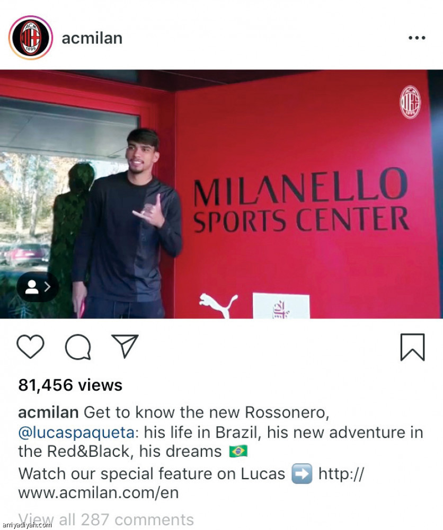Tap the right arrow emoji before the link
The width and height of the screenshot is (443, 530).
click(x=302, y=474)
